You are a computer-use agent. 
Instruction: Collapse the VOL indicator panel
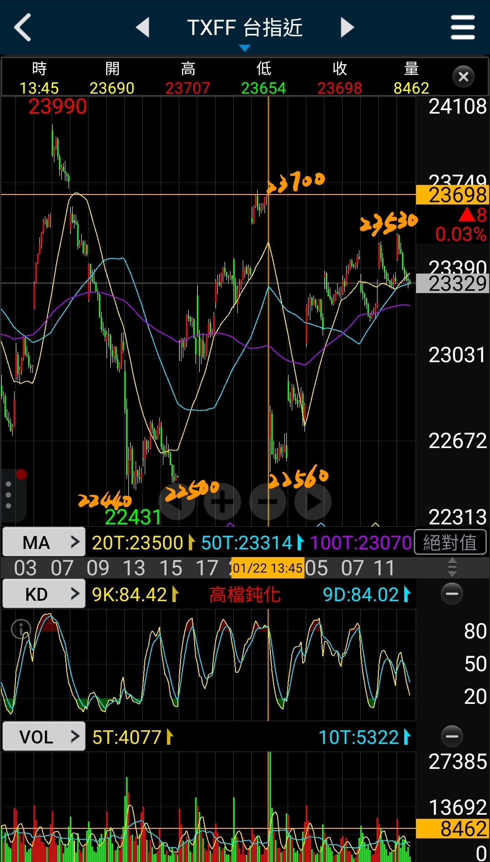[x=452, y=737]
